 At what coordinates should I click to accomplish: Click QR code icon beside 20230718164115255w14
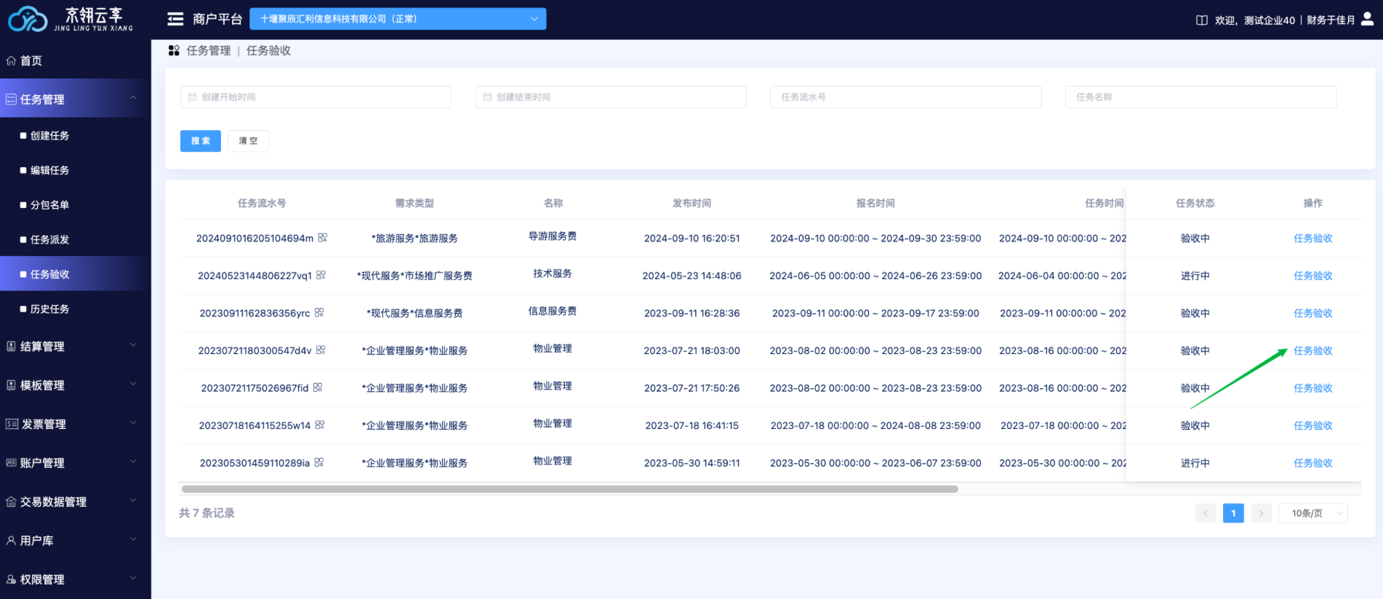320,425
